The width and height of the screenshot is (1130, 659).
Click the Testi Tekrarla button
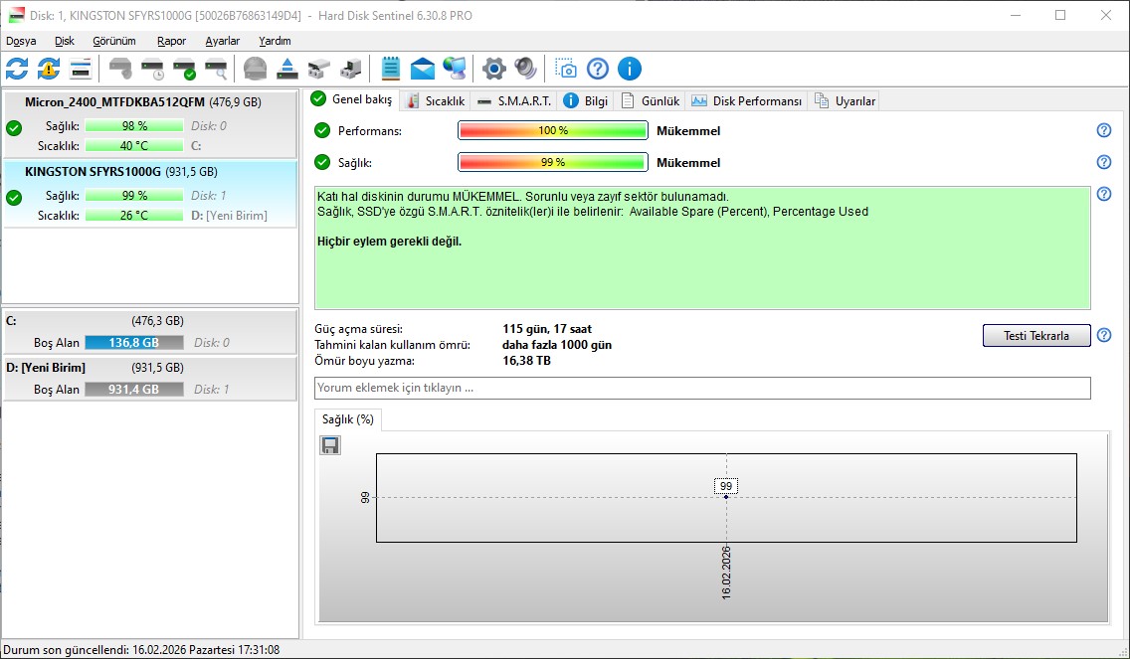(1036, 336)
